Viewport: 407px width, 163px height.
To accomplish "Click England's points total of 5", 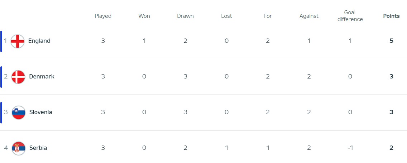I will (392, 41).
